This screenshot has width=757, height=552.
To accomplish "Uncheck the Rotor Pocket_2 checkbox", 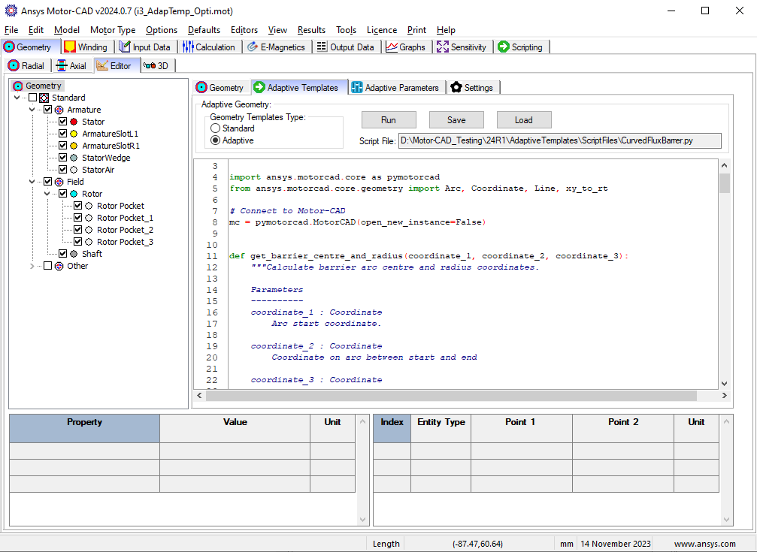I will pyautogui.click(x=77, y=230).
